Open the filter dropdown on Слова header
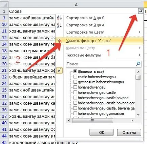The height and width of the screenshot is (144, 147). 141,11
